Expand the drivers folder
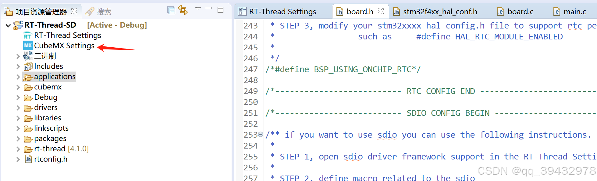This screenshot has width=597, height=181. tap(18, 108)
